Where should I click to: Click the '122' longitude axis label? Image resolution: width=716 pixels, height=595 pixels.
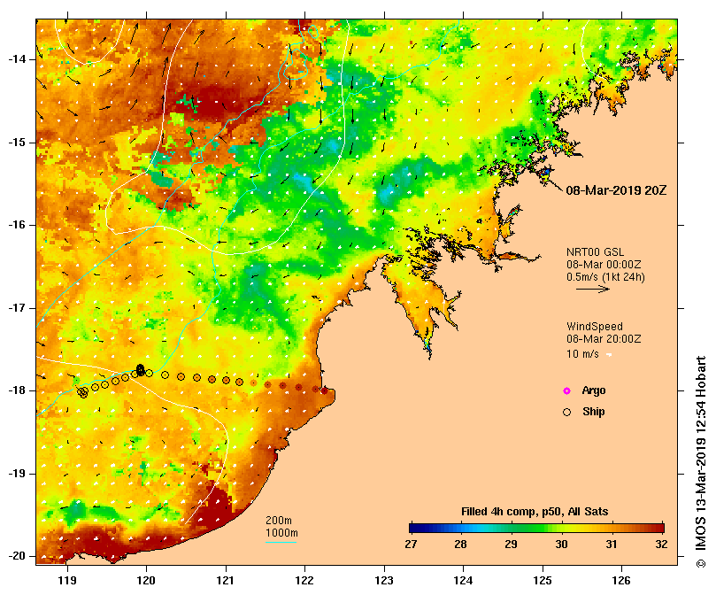(x=304, y=581)
